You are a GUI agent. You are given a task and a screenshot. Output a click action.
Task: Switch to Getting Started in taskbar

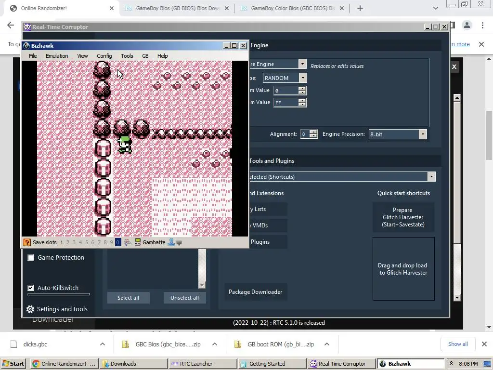[272, 364]
